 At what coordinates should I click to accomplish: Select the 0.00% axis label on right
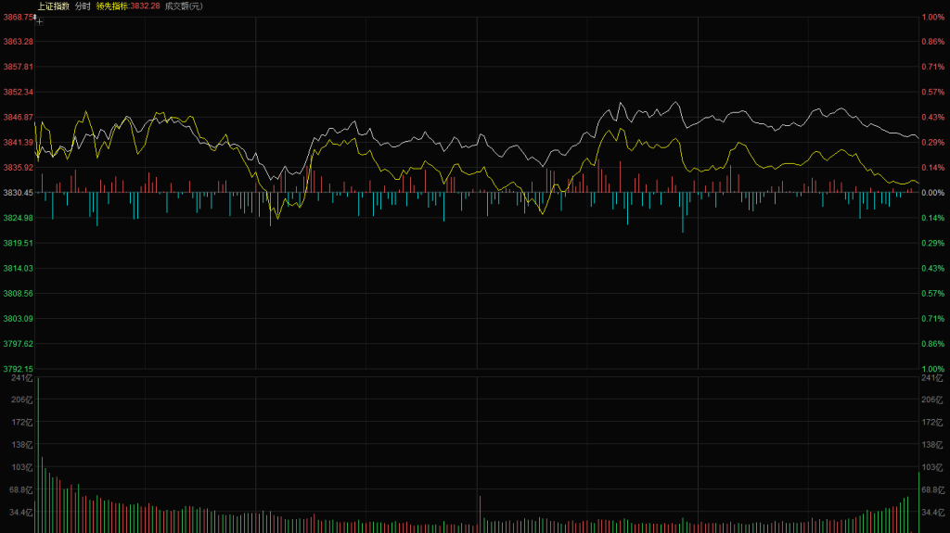click(933, 193)
